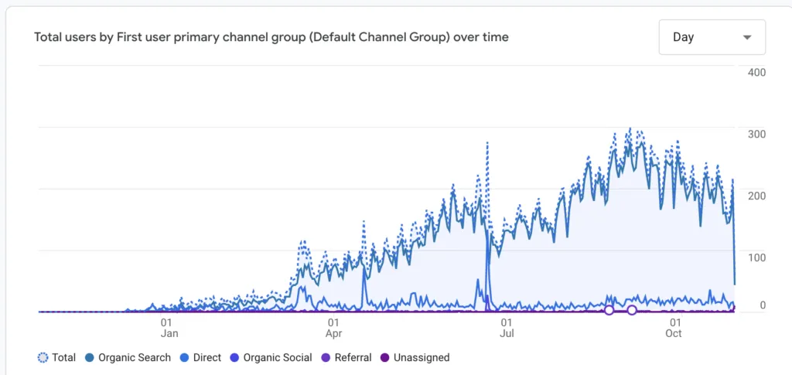
Task: Click the 01 Apr x-axis label
Action: (x=334, y=328)
